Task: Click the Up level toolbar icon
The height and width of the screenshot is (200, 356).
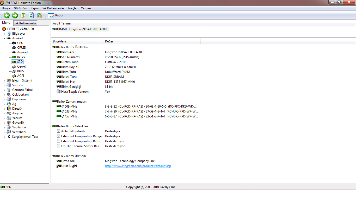Action: 23,15
